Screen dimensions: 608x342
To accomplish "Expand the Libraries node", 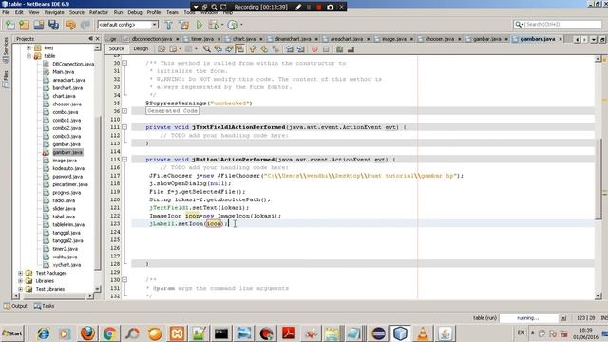I will (x=20, y=281).
